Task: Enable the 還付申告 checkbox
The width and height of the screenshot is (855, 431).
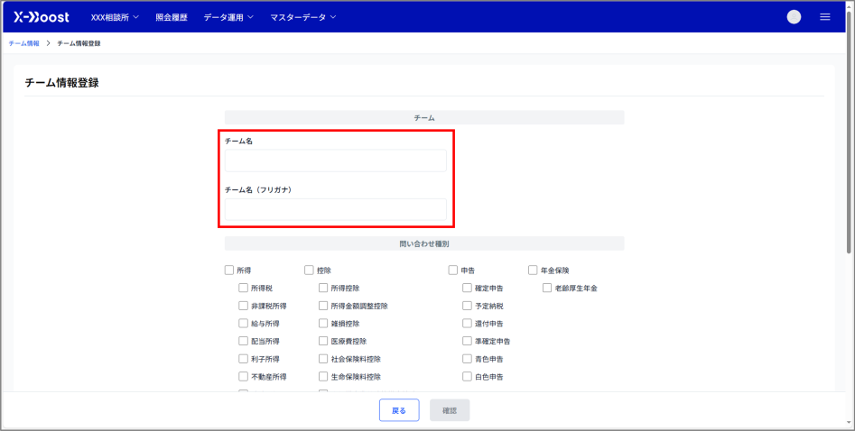Action: (467, 324)
